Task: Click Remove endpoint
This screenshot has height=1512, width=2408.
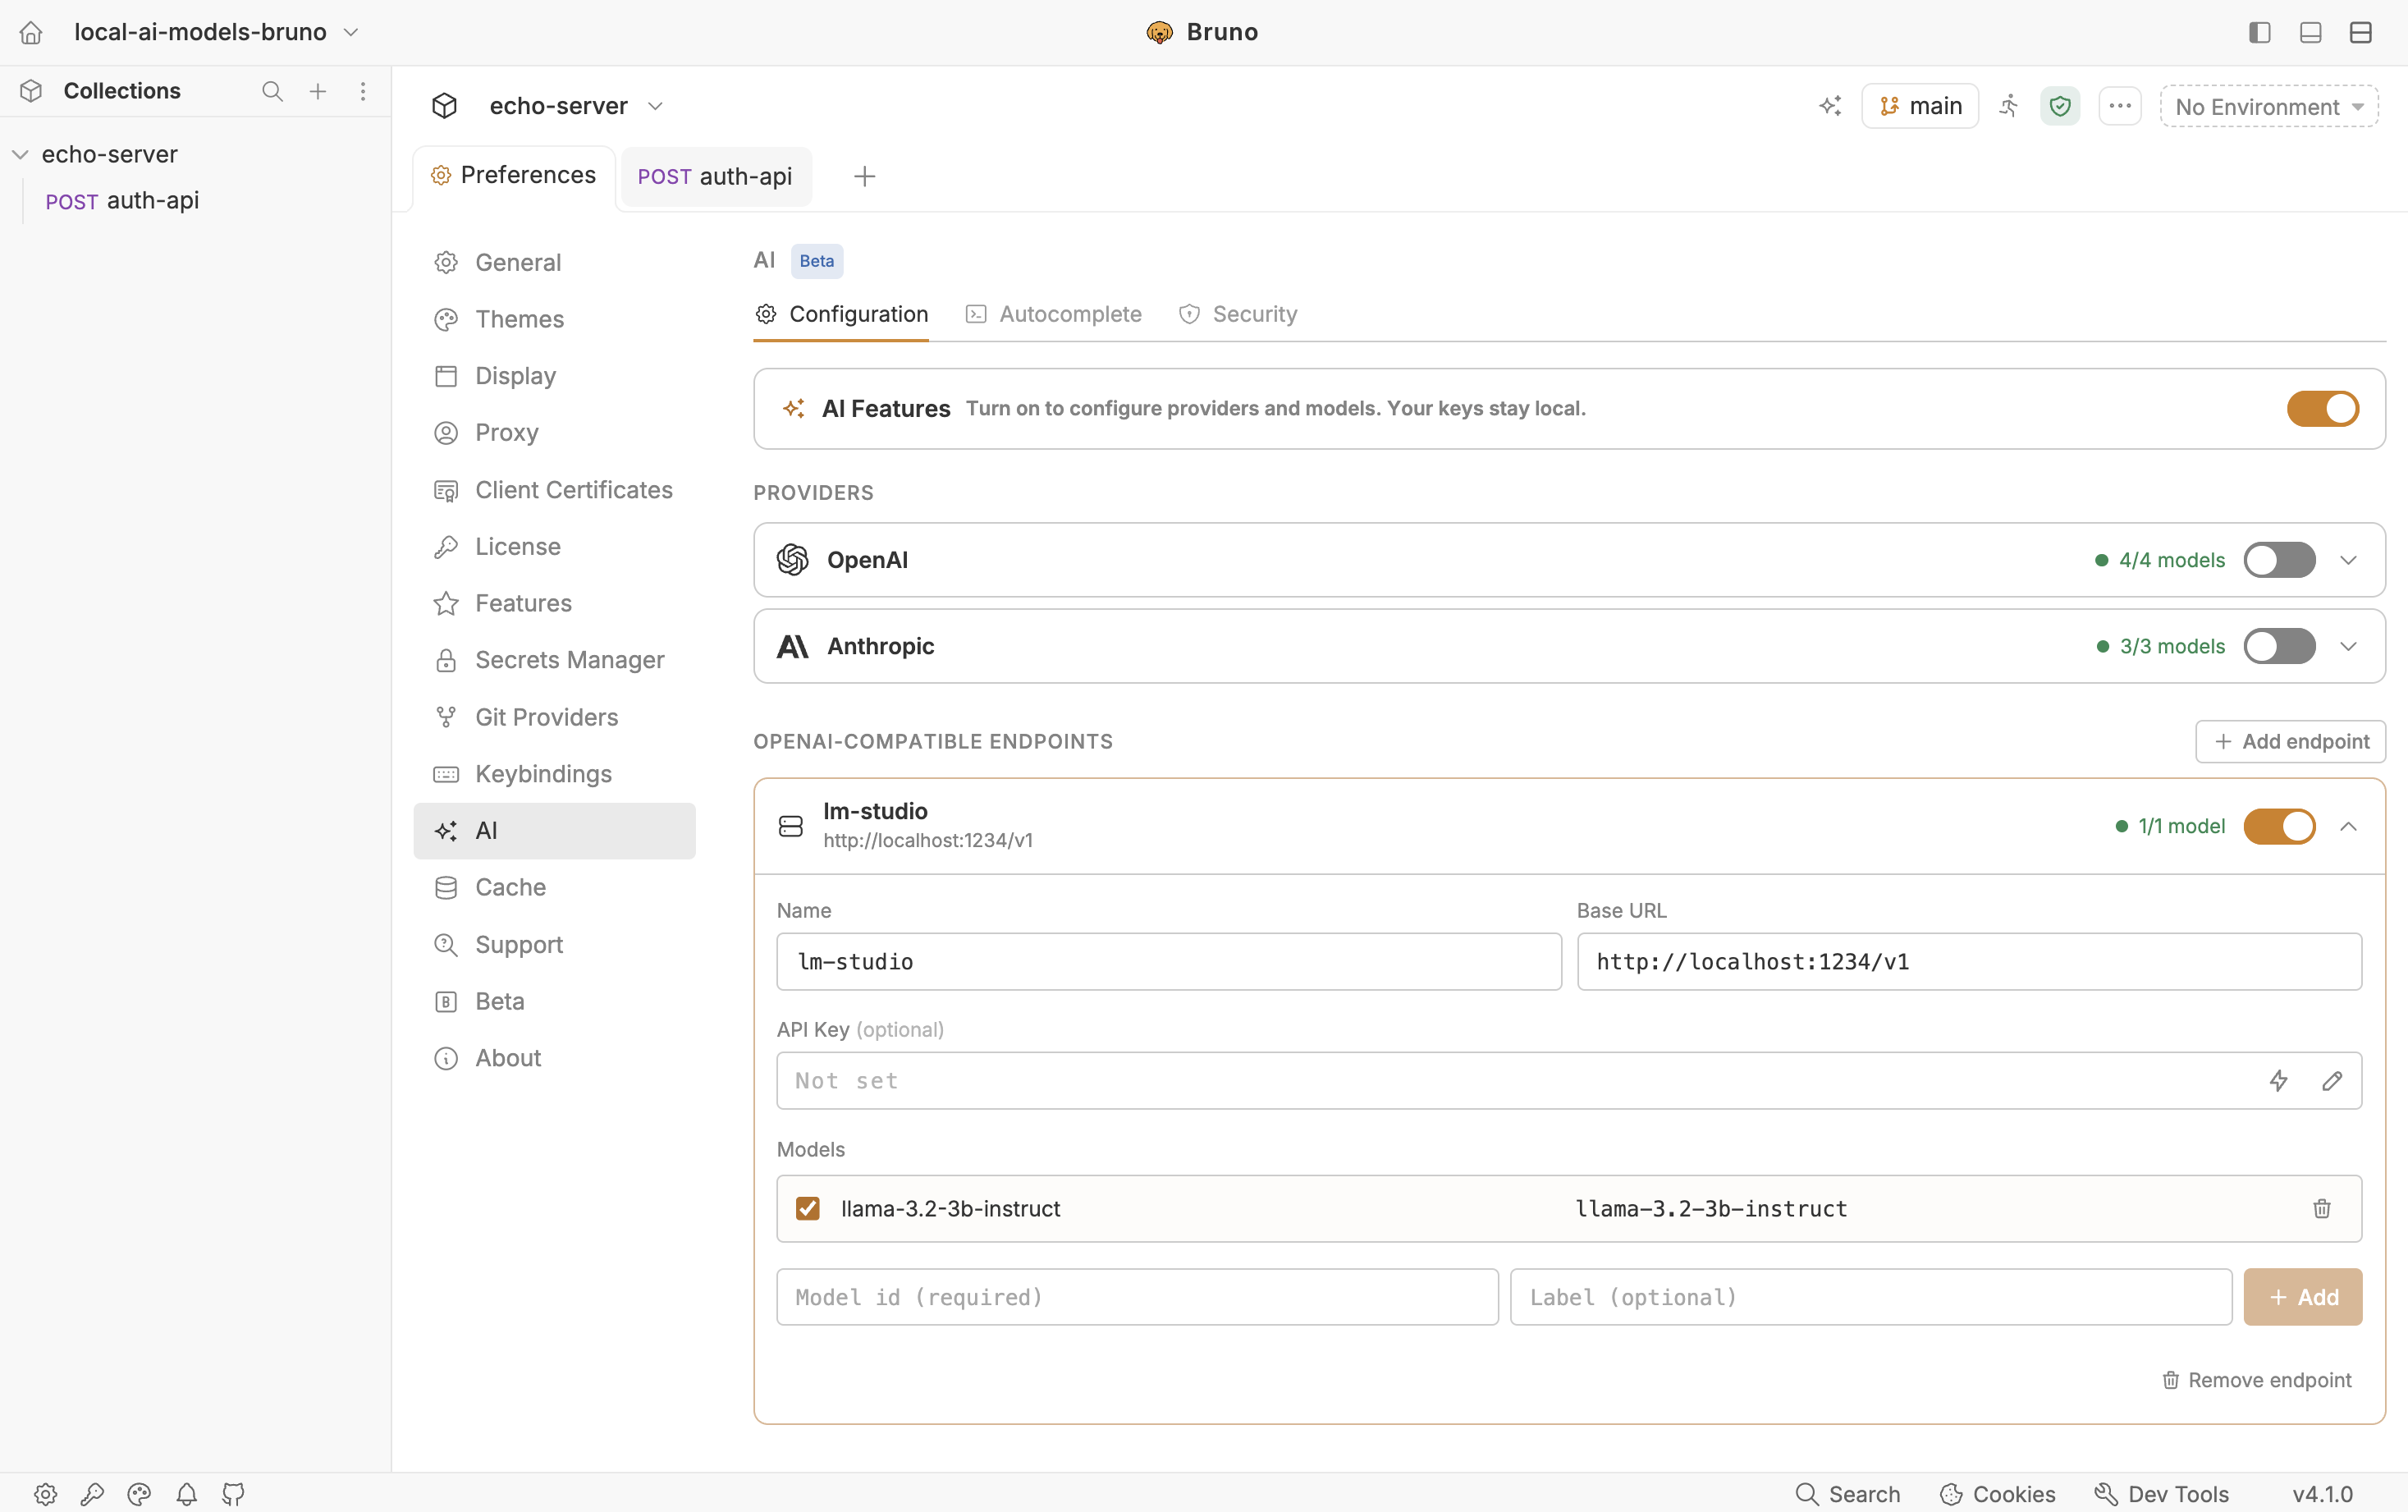Action: coord(2257,1380)
